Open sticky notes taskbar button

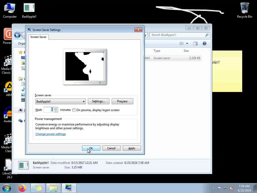pos(38,188)
